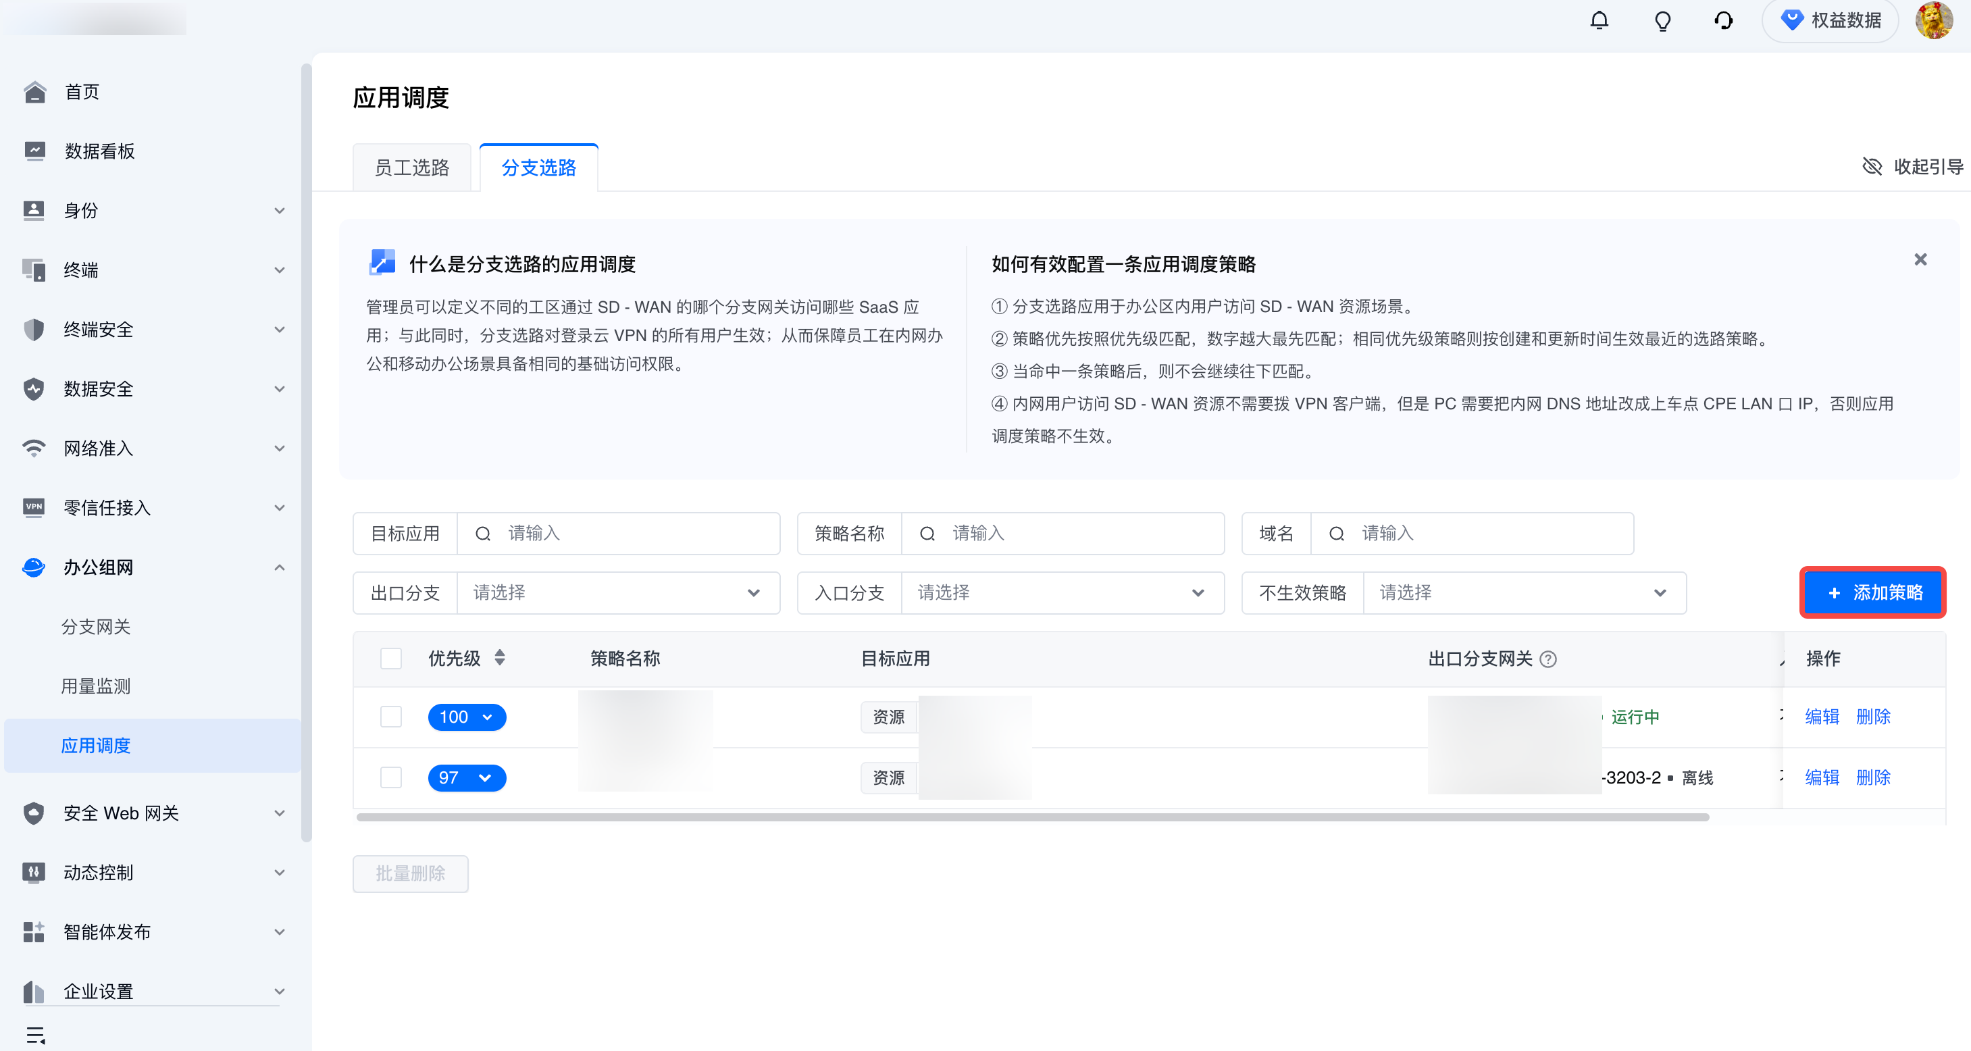Screen dimensions: 1971x1051
Task: Open the 不生效策略 dropdown
Action: (x=1523, y=593)
